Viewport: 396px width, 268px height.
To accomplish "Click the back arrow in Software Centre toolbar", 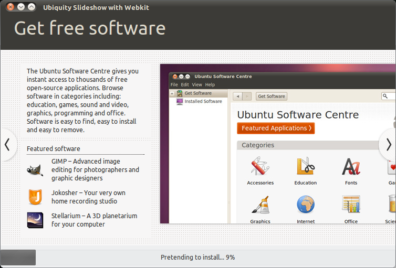I will click(x=237, y=97).
